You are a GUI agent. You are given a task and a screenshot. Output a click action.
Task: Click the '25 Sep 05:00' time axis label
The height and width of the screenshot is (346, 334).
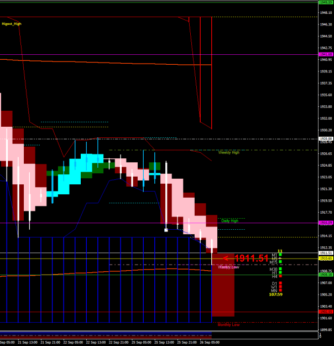[142, 343]
